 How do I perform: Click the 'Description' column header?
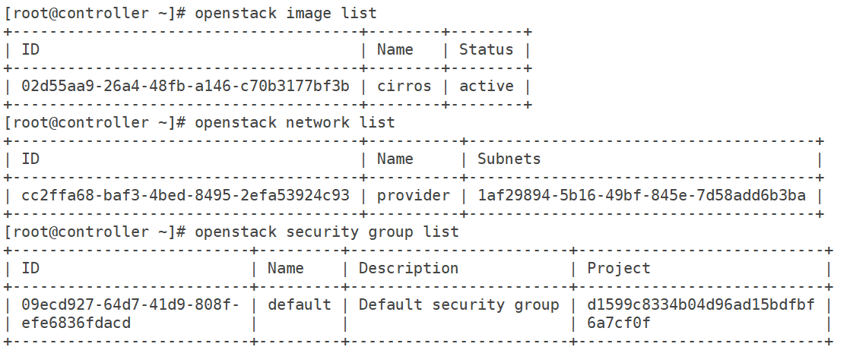coord(408,269)
